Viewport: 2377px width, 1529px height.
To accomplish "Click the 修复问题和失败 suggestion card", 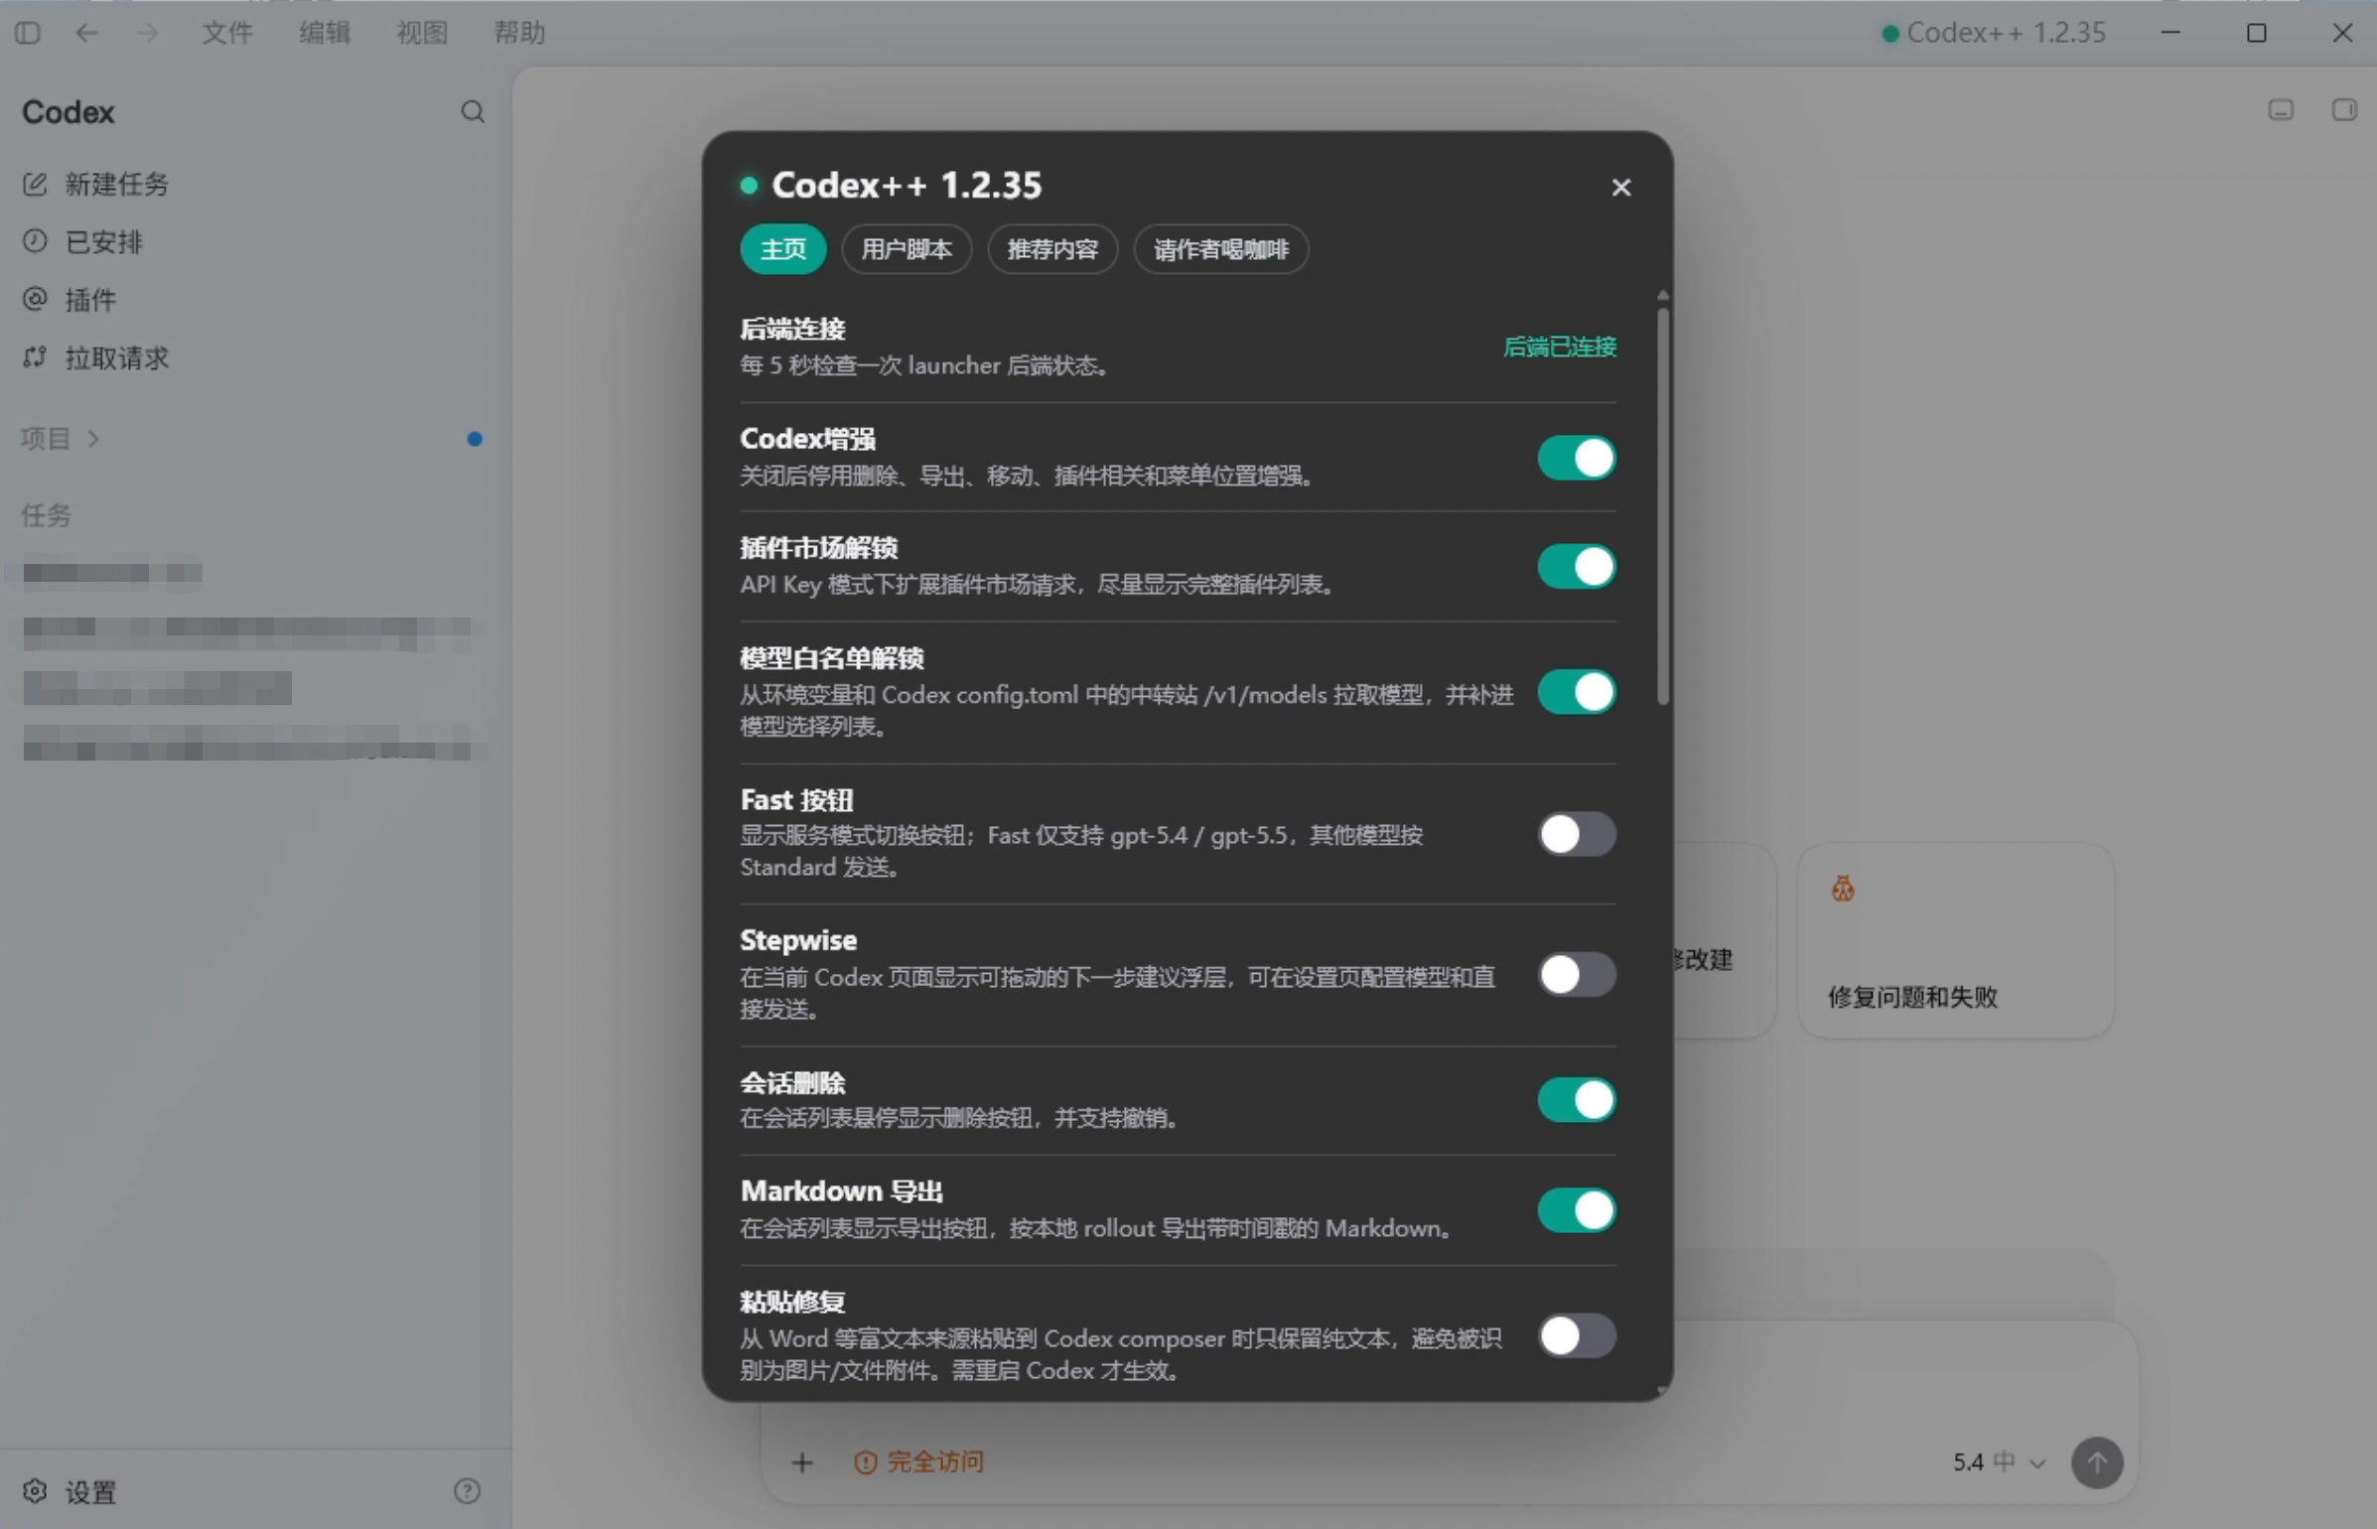I will pos(1956,941).
